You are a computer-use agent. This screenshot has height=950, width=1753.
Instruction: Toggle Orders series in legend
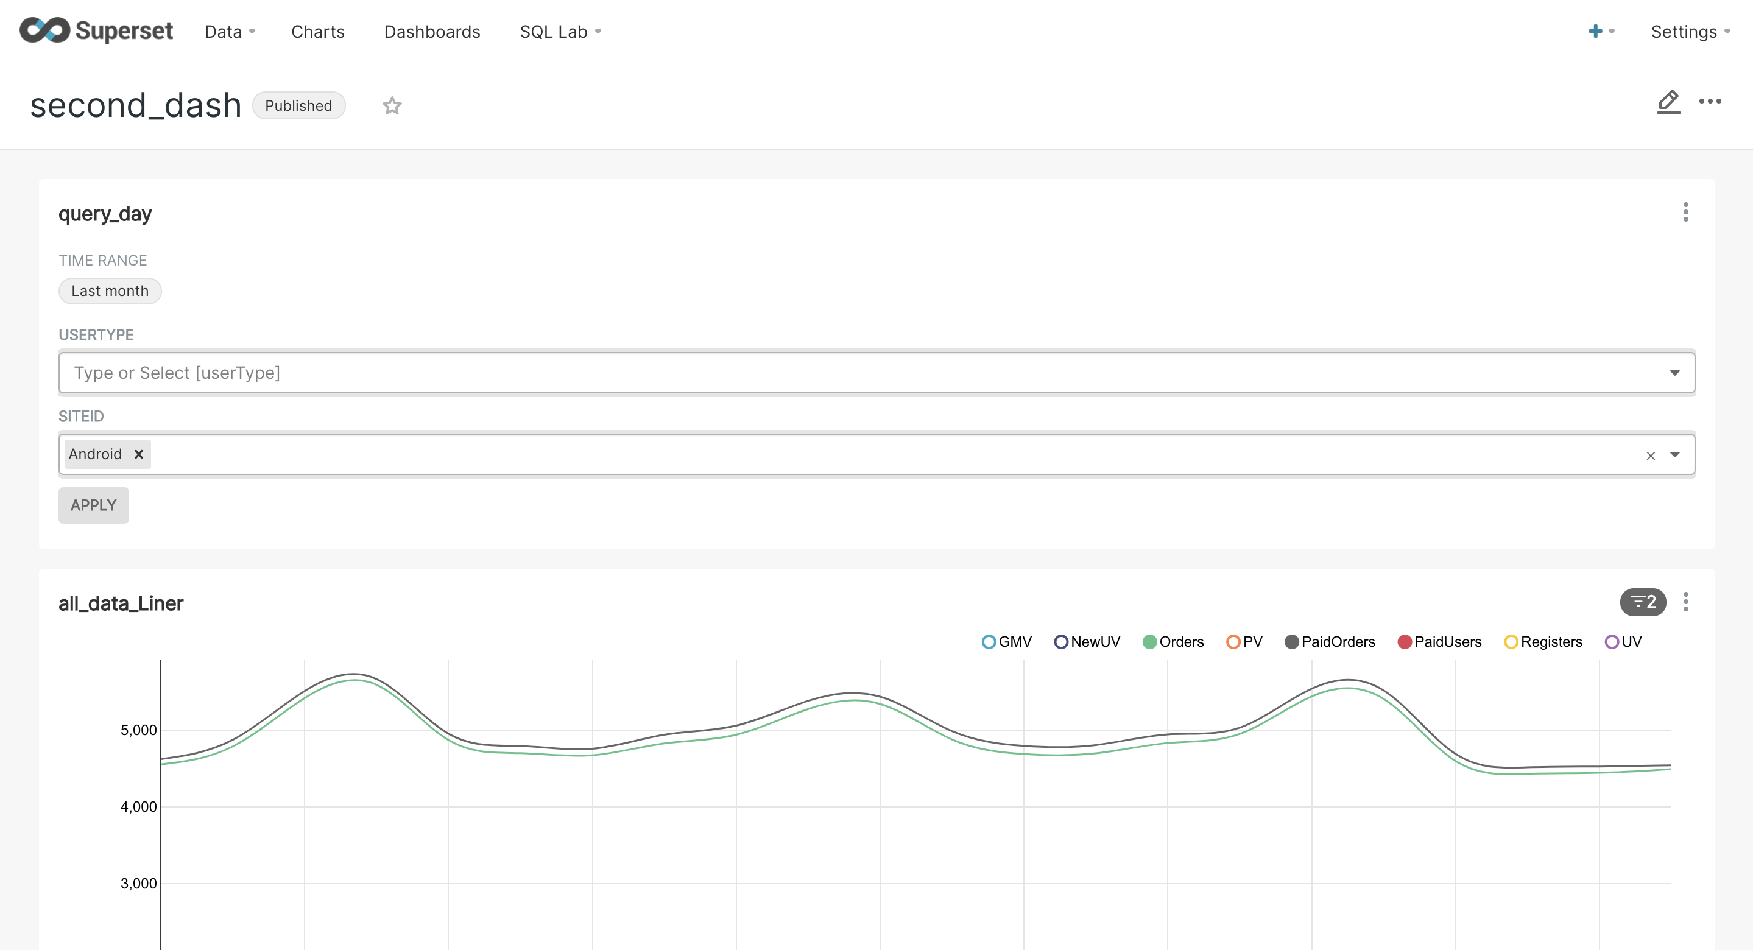1173,642
